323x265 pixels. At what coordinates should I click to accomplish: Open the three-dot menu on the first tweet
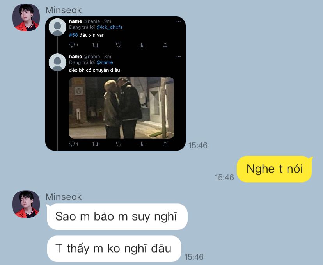(178, 21)
